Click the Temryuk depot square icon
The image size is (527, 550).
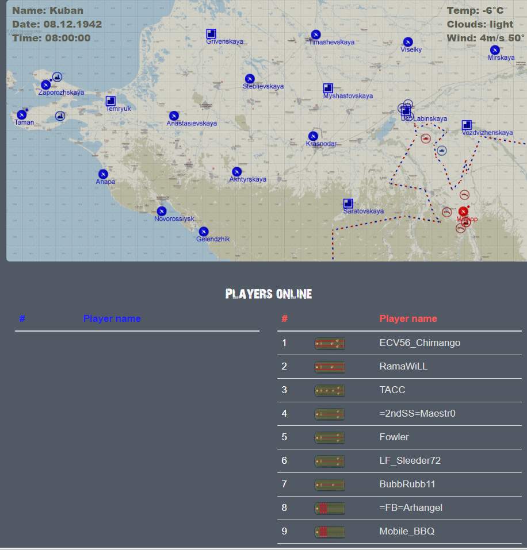click(111, 101)
